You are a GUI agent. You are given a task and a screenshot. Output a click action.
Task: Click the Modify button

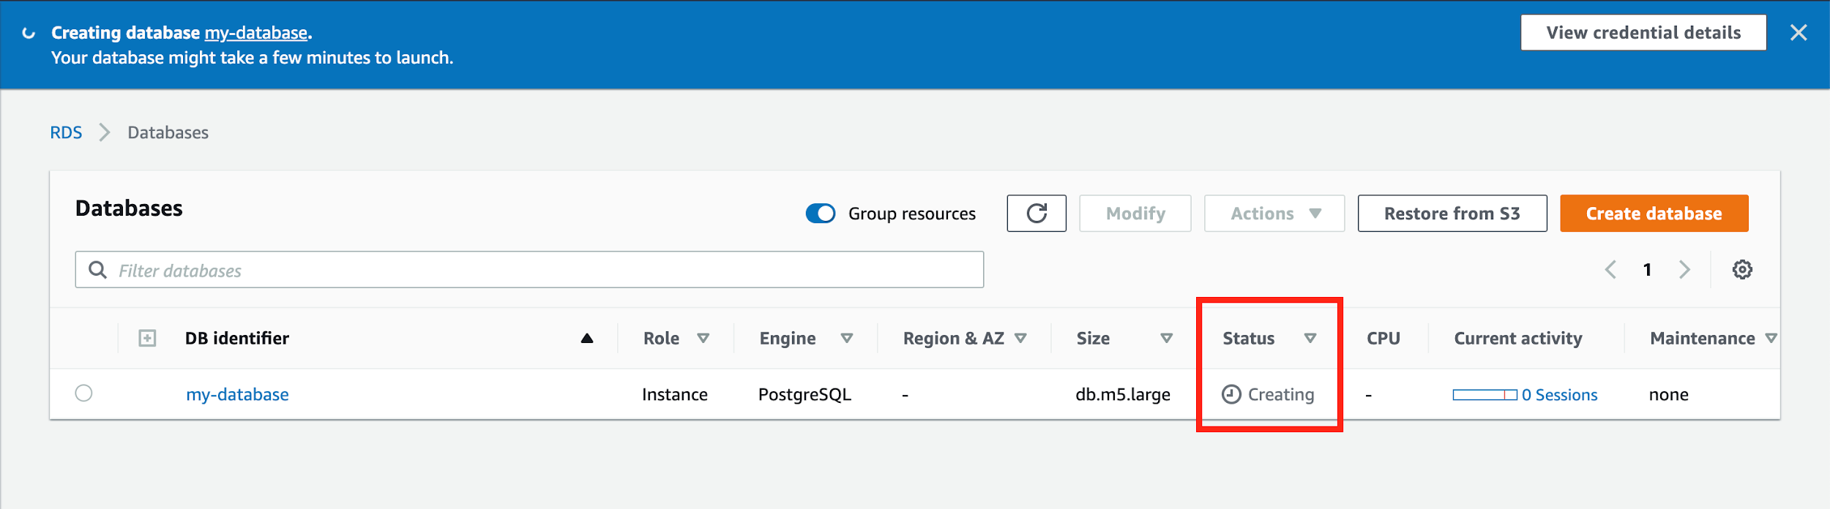pos(1135,213)
